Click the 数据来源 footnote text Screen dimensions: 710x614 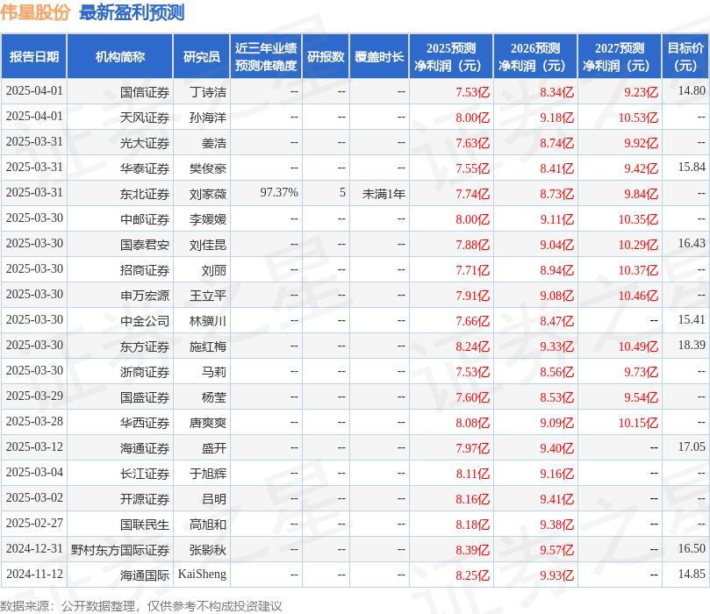140,606
